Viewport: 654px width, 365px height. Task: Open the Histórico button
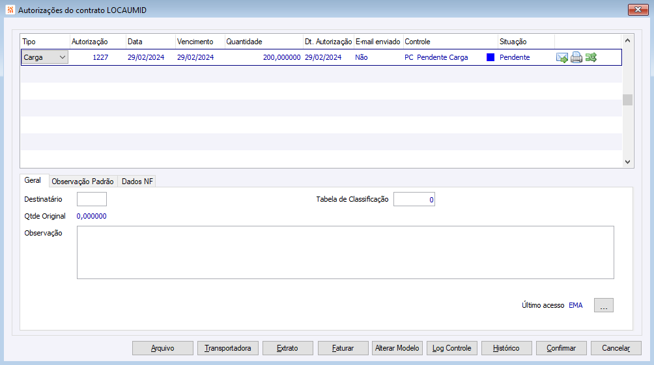pyautogui.click(x=506, y=348)
